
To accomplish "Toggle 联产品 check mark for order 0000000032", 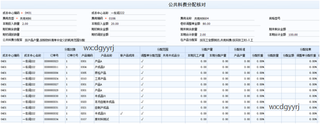I will click(122, 114).
